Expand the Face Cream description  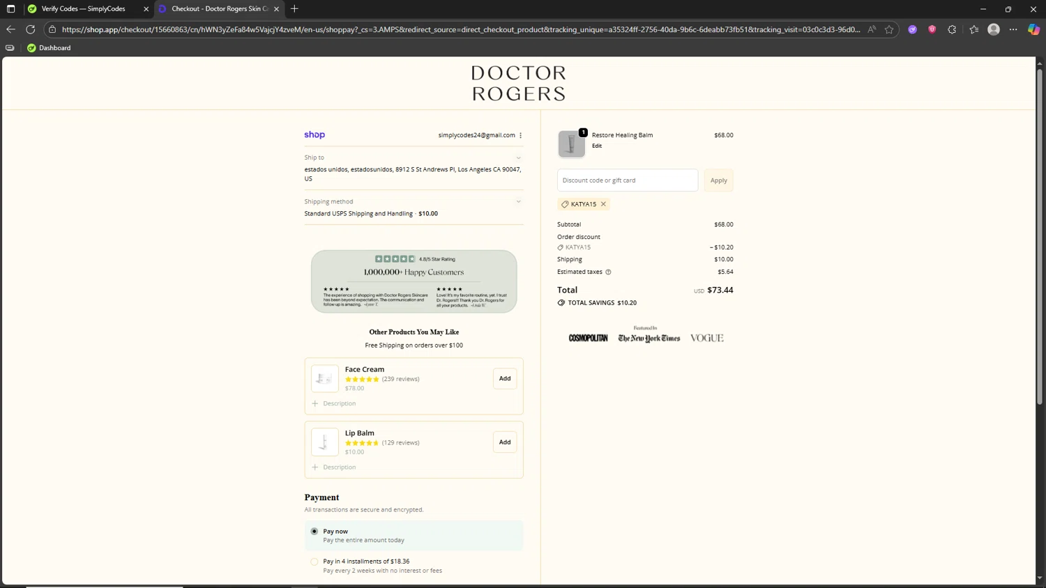click(x=334, y=403)
